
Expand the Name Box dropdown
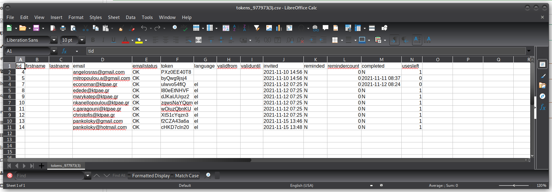[x=54, y=51]
